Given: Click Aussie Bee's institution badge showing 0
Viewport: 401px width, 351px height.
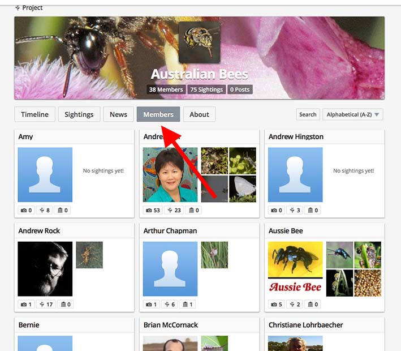Looking at the screenshot, I should (x=313, y=305).
